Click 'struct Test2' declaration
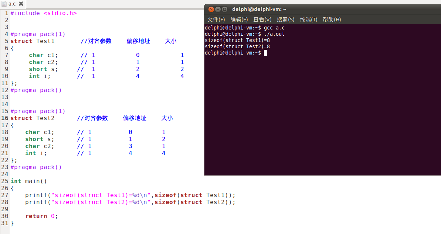This screenshot has height=234, width=441. [x=32, y=118]
